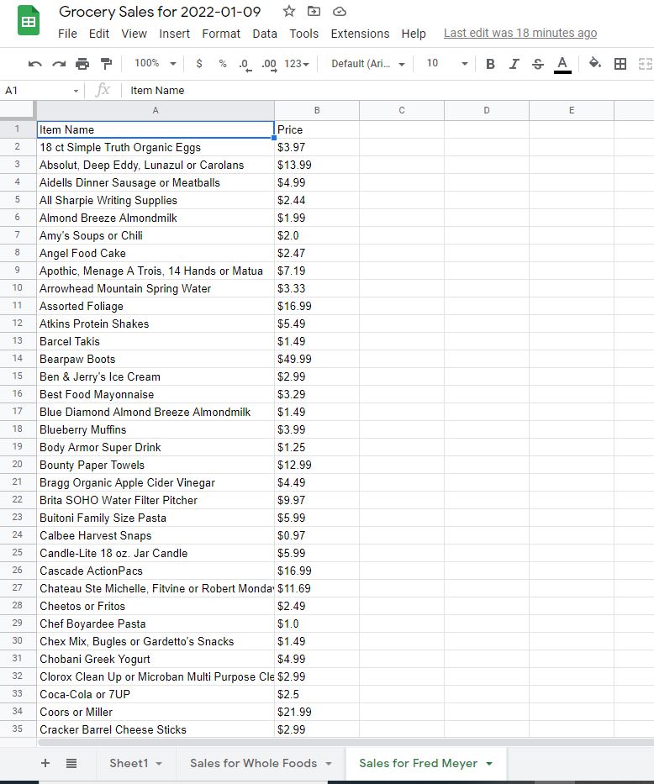The height and width of the screenshot is (784, 654).
Task: Select column A header
Action: click(156, 110)
